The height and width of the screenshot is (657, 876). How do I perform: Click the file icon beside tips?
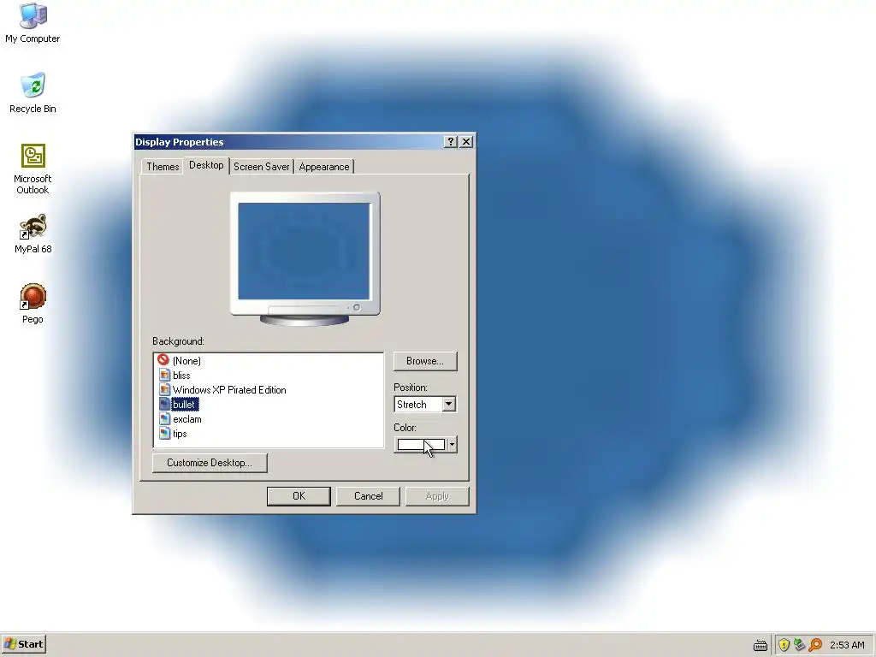(164, 433)
